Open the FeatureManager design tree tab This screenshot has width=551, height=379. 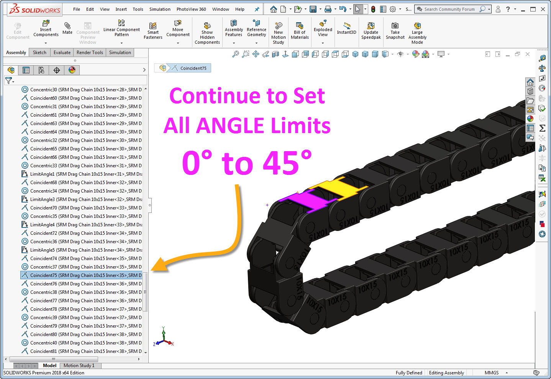point(11,70)
